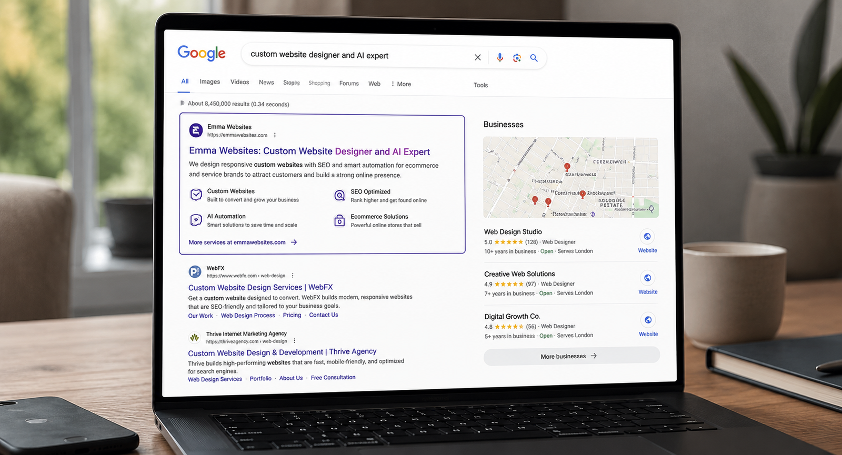Click Website globe icon for Creative Web Solutions

[648, 278]
